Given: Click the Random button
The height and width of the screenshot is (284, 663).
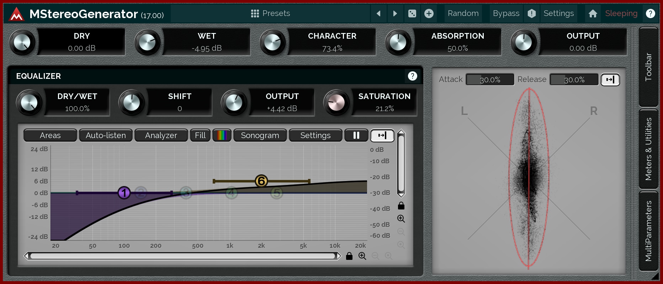Looking at the screenshot, I should coord(463,13).
